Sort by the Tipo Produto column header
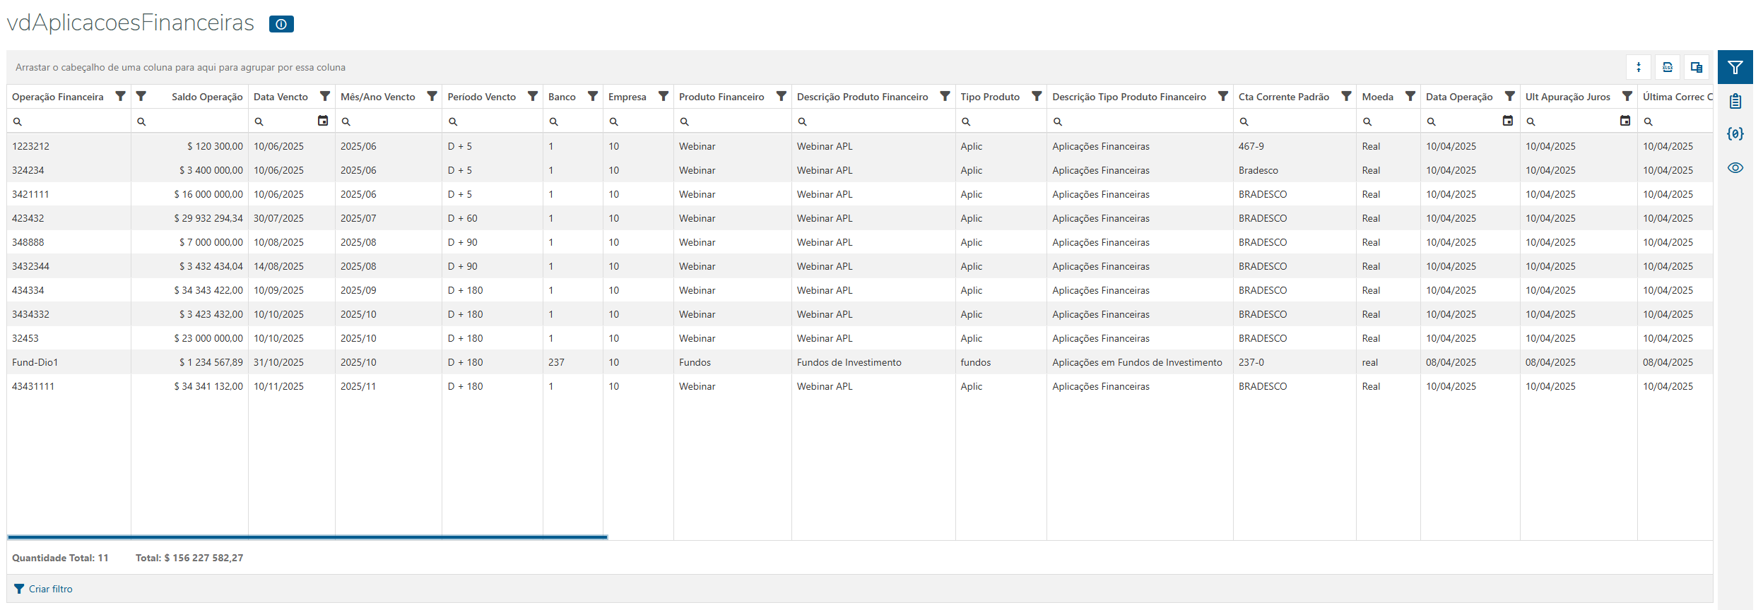 pos(989,97)
